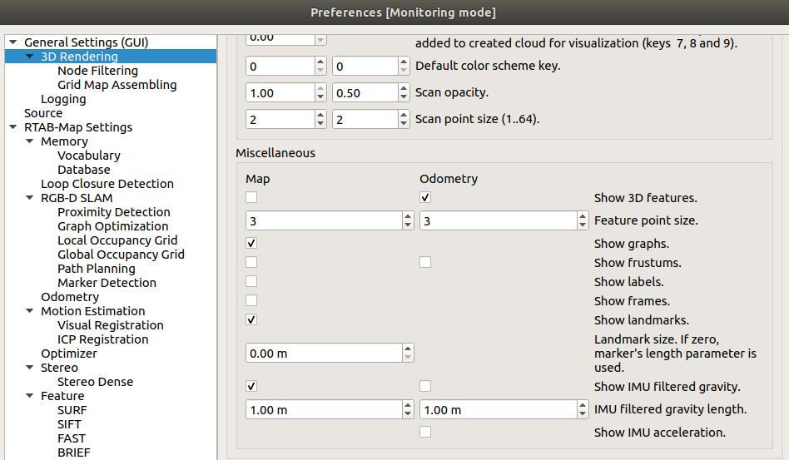
Task: Enable Map Show 3D features checkbox
Action: 251,197
